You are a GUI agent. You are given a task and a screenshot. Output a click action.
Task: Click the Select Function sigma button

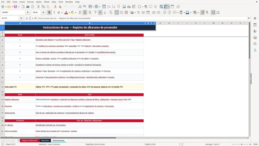[30, 18]
